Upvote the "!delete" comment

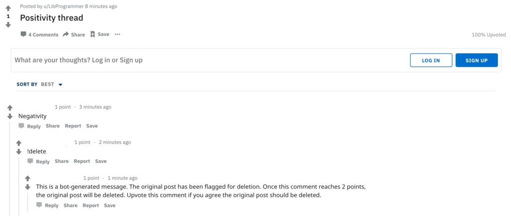coord(18,143)
